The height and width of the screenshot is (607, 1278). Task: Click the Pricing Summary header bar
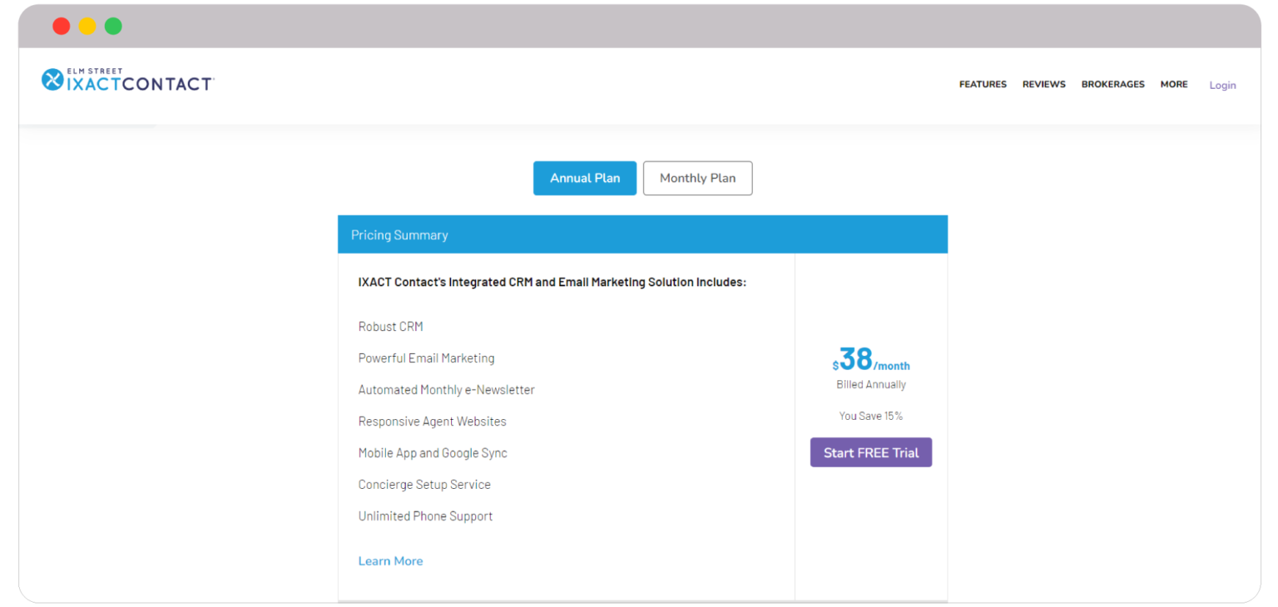399,234
